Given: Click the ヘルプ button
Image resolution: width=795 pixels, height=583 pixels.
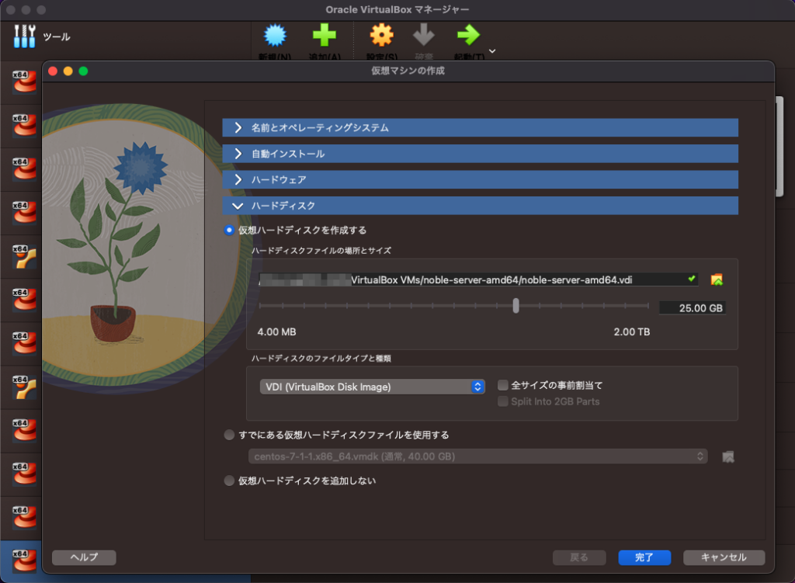Looking at the screenshot, I should pos(84,557).
